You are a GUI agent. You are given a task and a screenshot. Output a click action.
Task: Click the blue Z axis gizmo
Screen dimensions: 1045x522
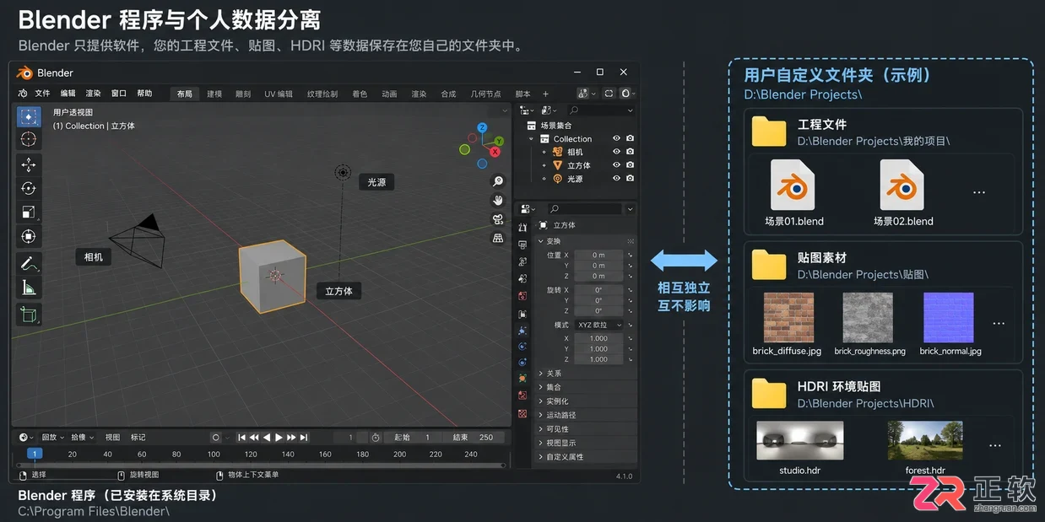pyautogui.click(x=482, y=127)
